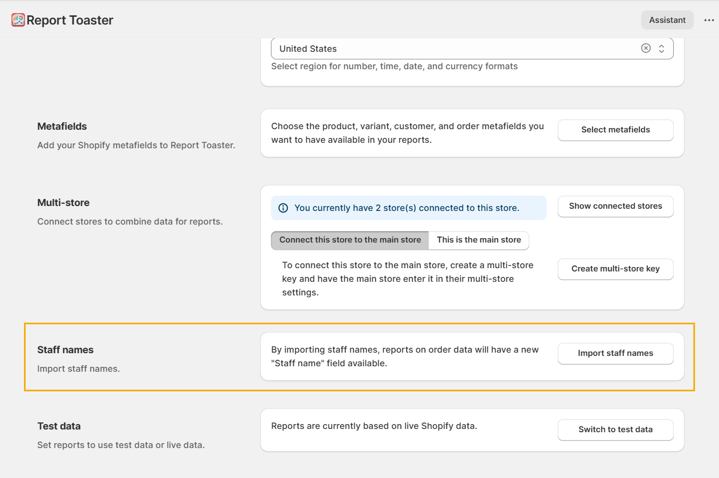Viewport: 719px width, 478px height.
Task: Click the Report Toaster app logo
Action: click(x=18, y=20)
